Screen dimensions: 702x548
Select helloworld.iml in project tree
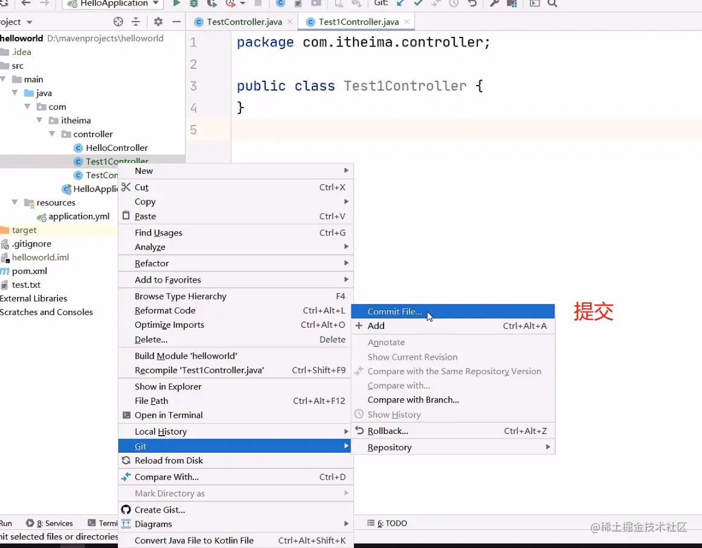tap(40, 257)
